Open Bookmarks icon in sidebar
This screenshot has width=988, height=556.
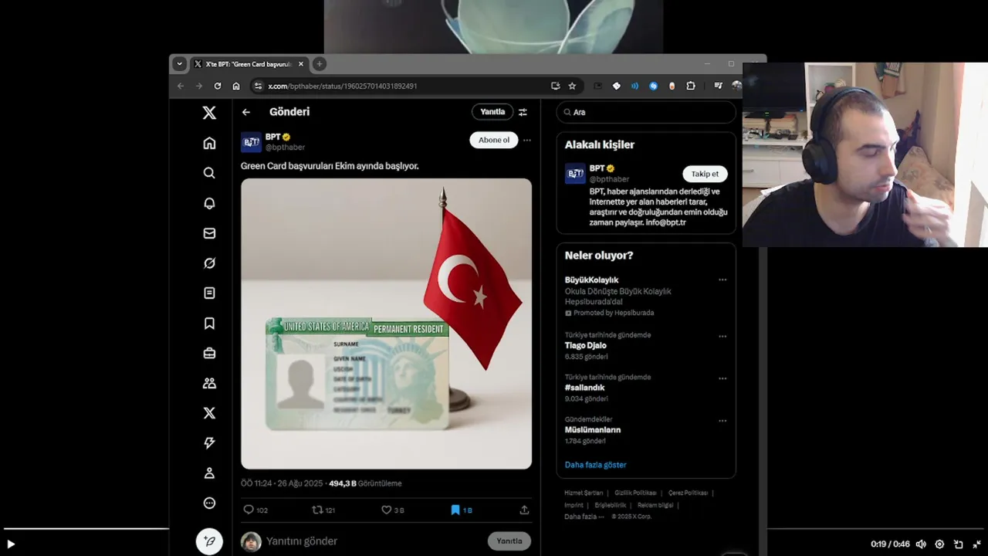tap(209, 324)
